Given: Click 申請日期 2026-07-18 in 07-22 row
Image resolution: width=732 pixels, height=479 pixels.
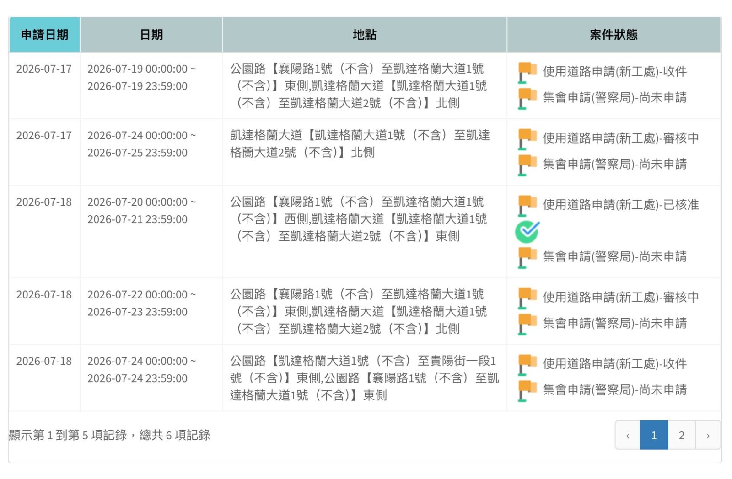Looking at the screenshot, I should pyautogui.click(x=44, y=295).
